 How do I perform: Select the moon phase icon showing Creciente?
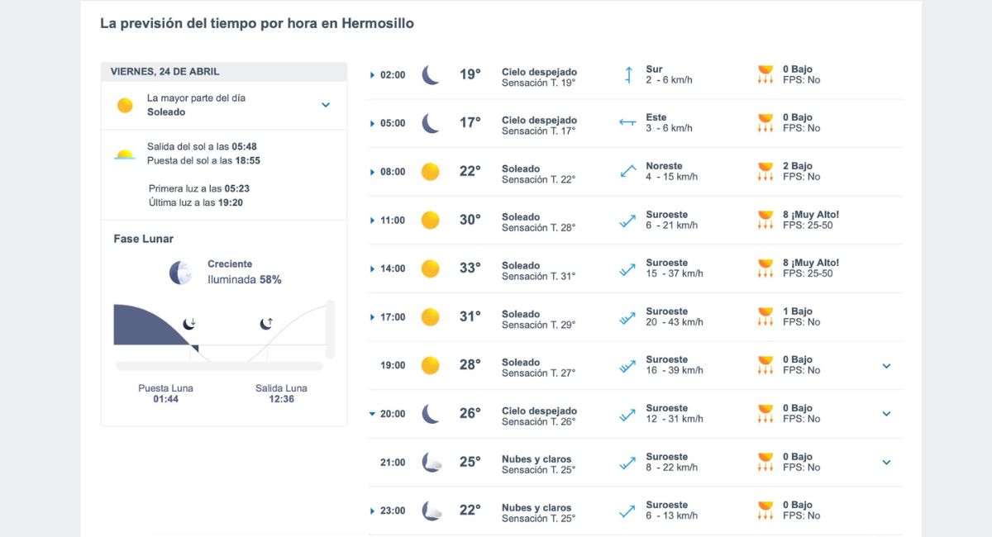tap(181, 270)
